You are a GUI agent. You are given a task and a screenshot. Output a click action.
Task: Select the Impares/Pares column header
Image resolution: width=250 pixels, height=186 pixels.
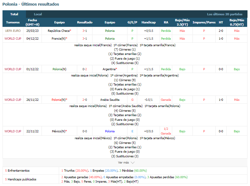[x=204, y=22]
